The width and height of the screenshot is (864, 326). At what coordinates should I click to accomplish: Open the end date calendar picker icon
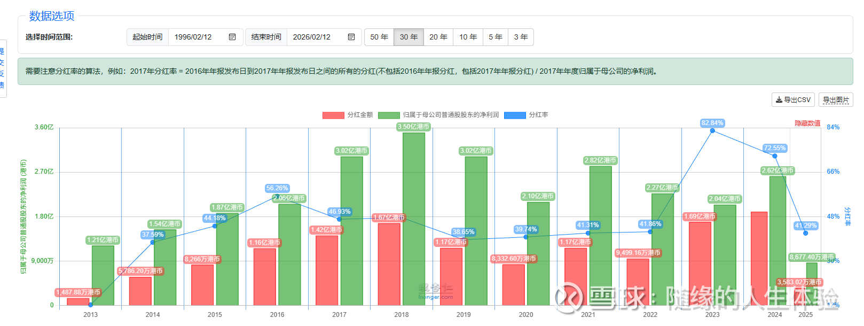point(351,37)
